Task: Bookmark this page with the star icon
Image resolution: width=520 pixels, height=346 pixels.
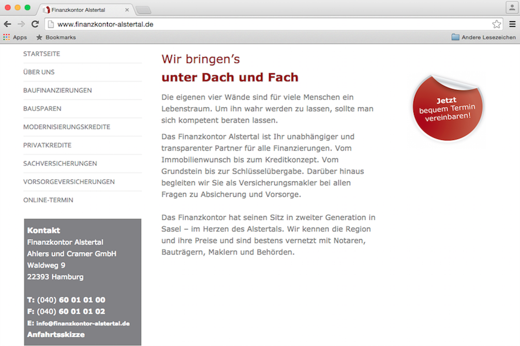Action: point(496,24)
